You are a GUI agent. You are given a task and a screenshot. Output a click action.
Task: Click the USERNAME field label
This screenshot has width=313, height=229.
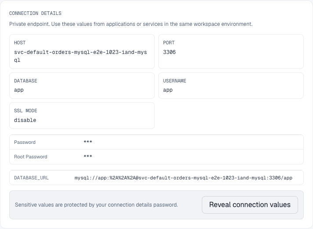(x=175, y=81)
